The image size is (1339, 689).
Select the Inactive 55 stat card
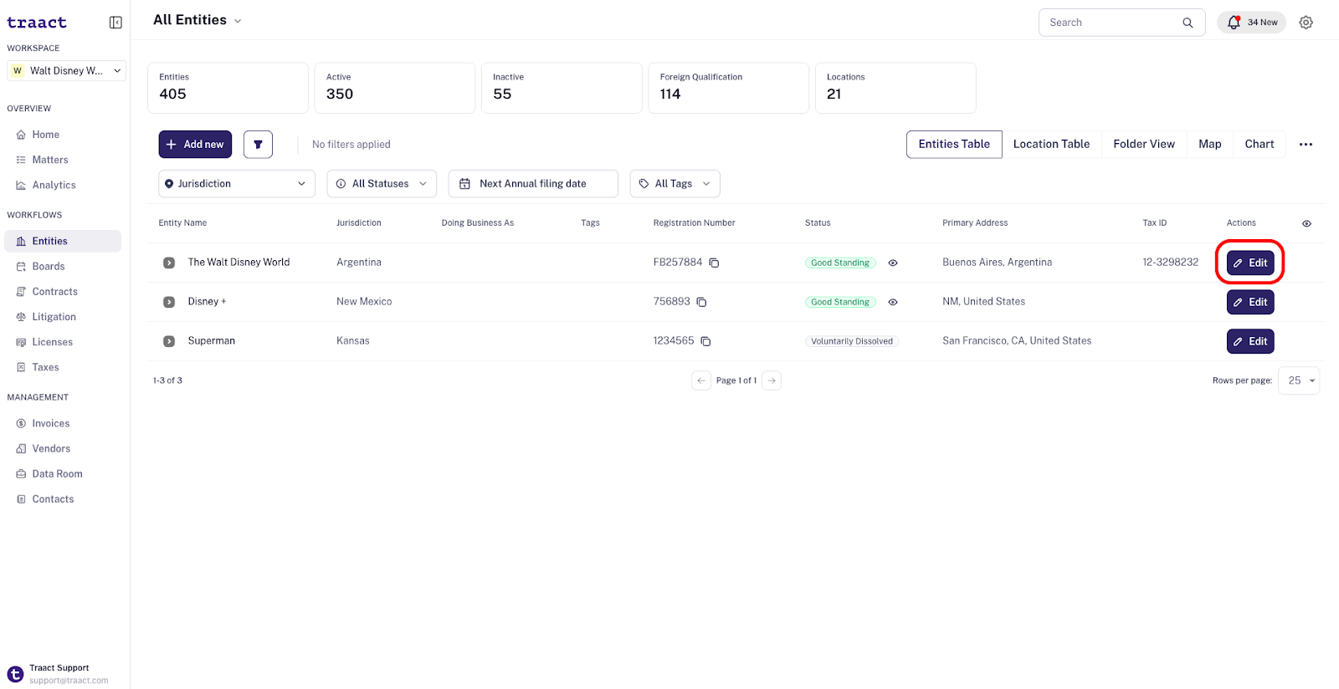point(562,88)
